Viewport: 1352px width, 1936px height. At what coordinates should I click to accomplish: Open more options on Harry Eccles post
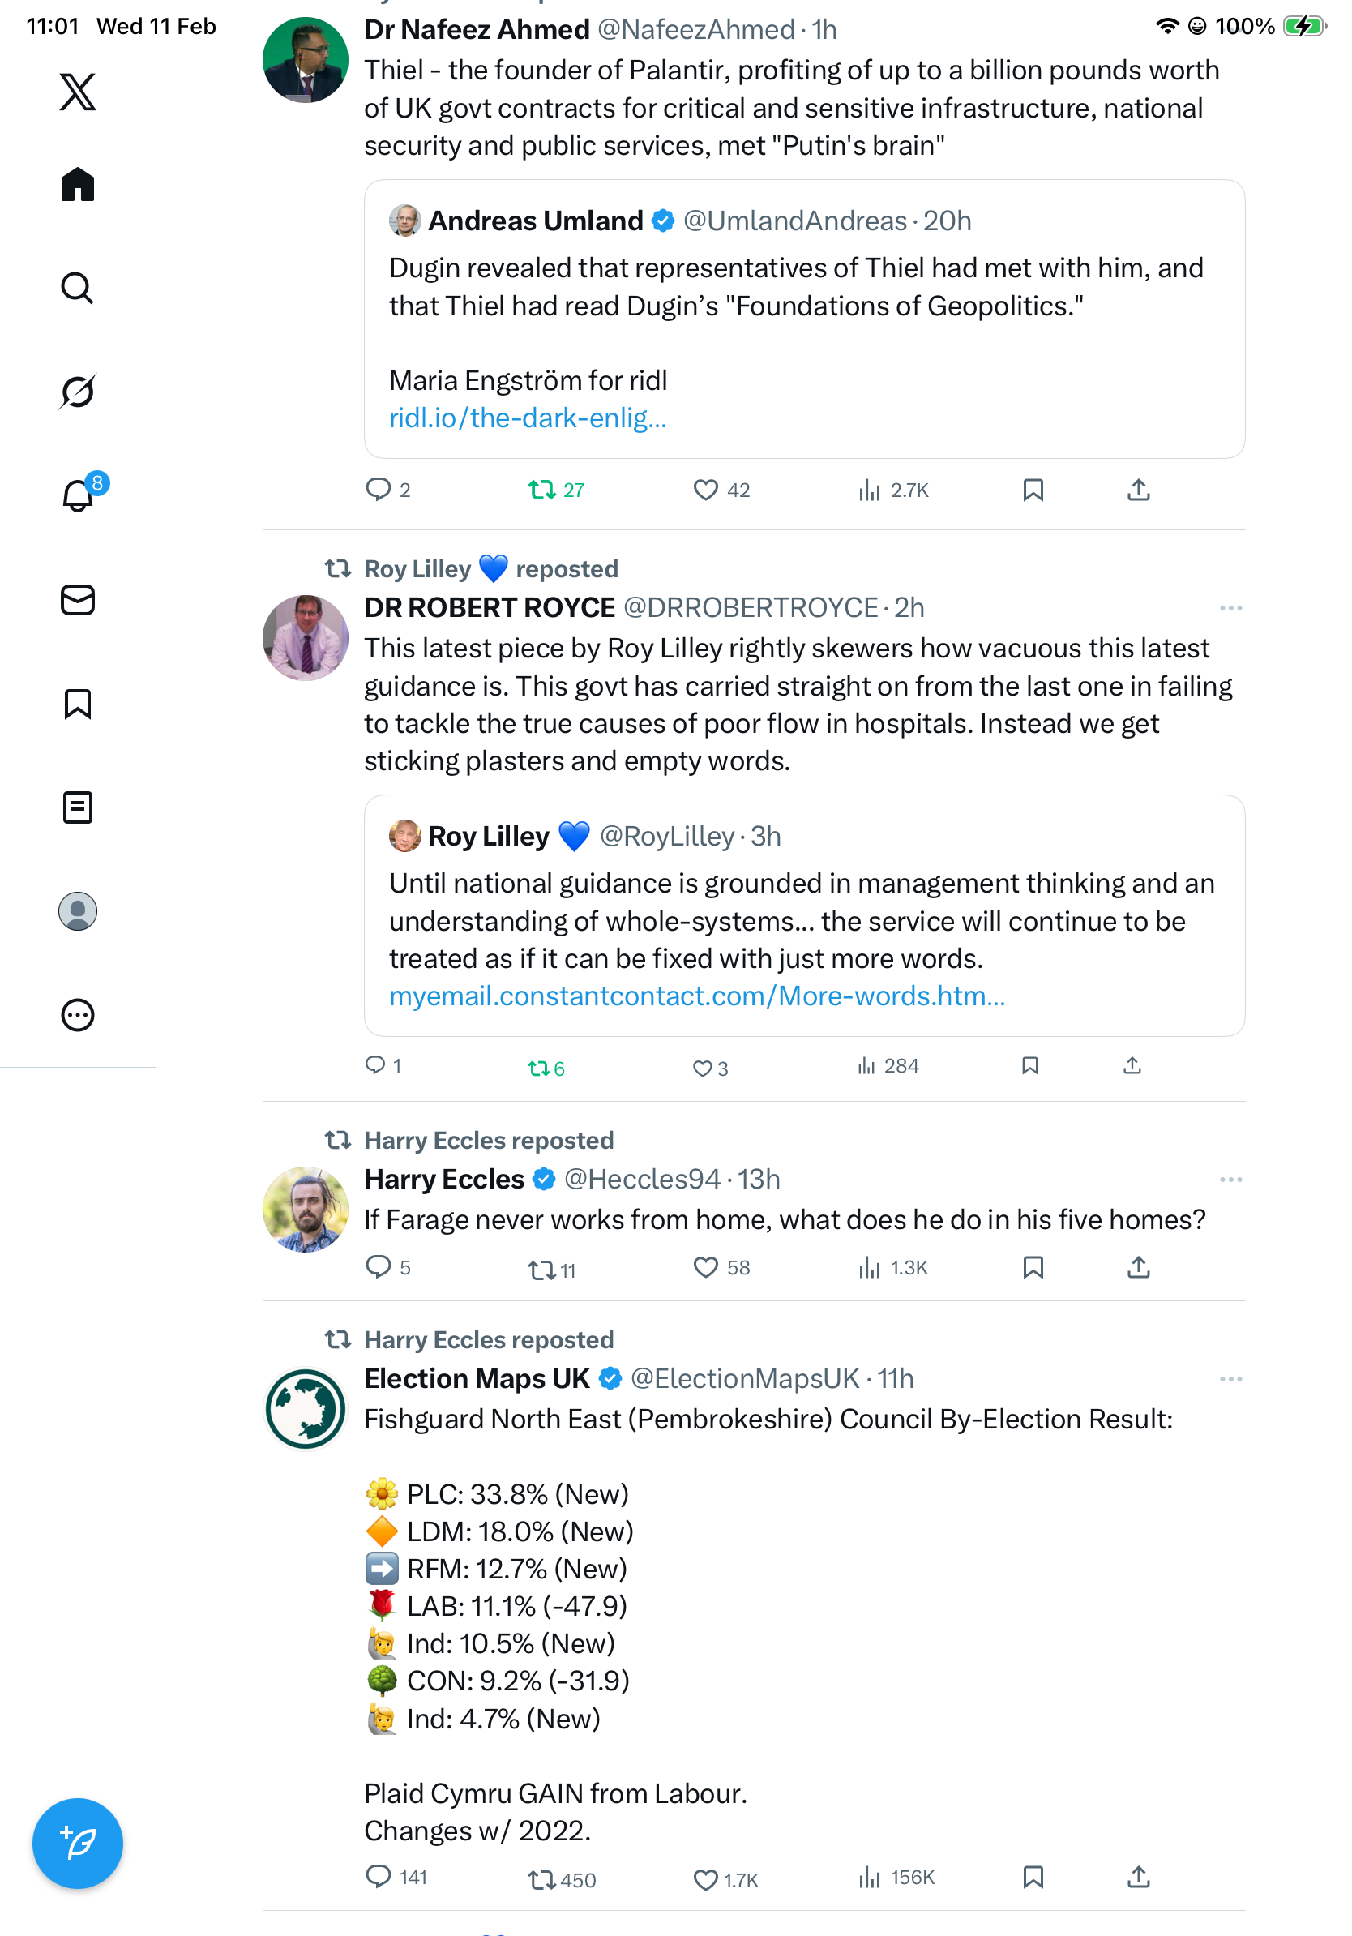tap(1230, 1180)
